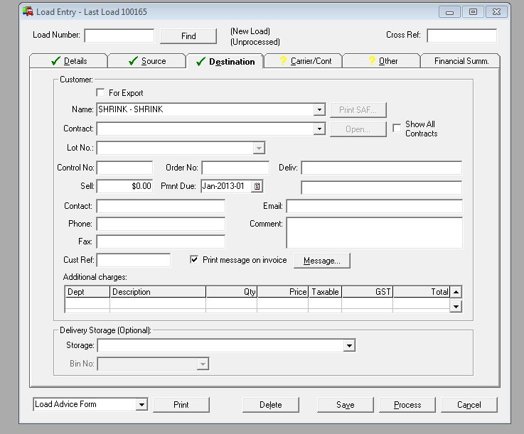This screenshot has width=524, height=434.
Task: Open the Pmnt Due calendar picker
Action: click(x=257, y=186)
